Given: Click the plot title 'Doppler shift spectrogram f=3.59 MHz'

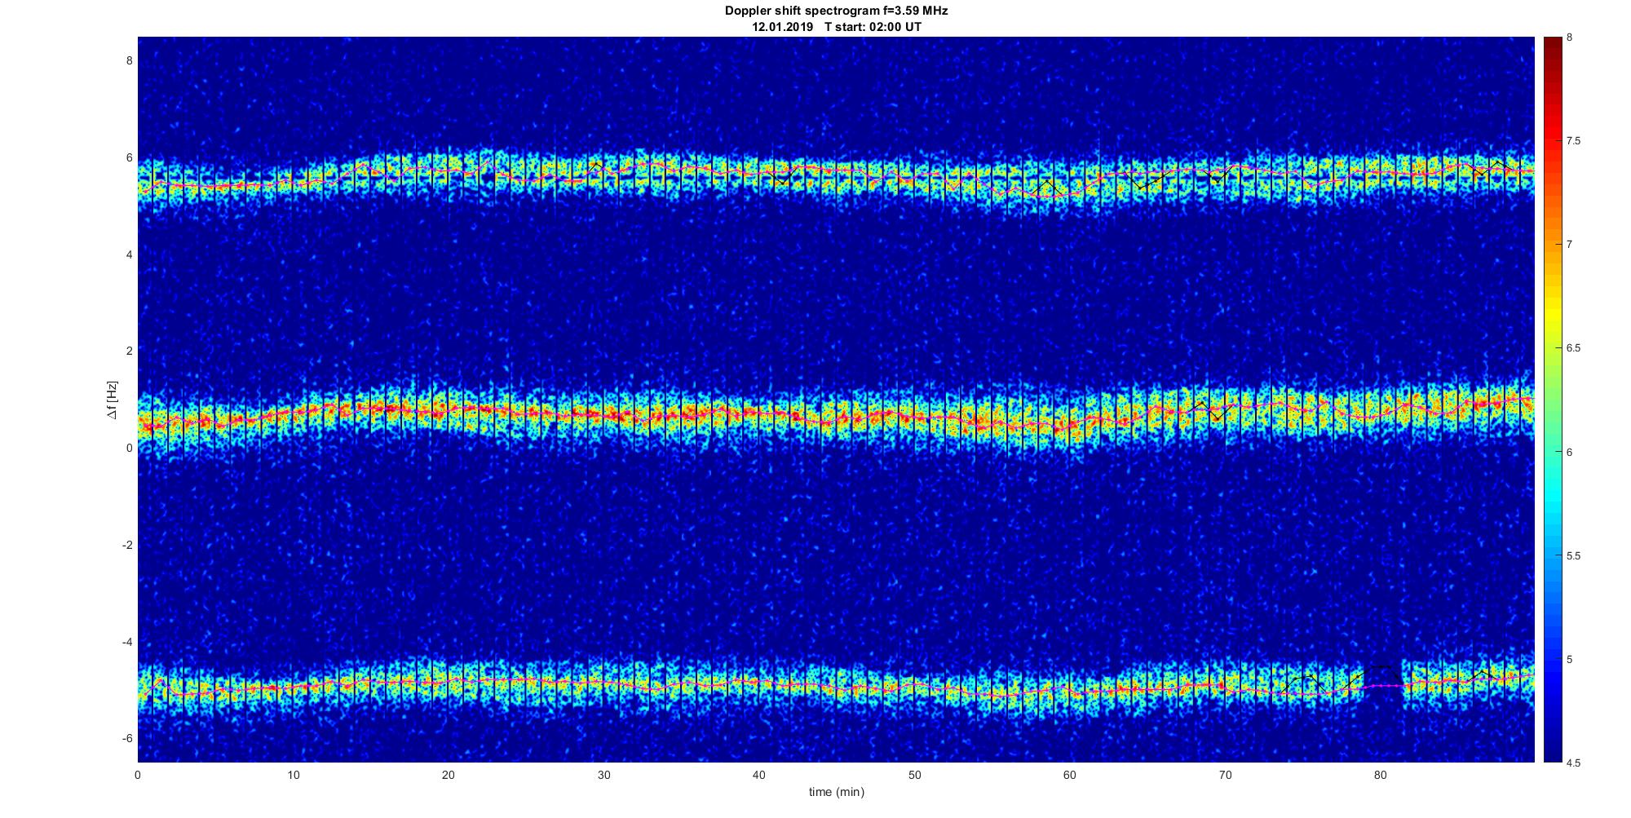Looking at the screenshot, I should point(836,11).
